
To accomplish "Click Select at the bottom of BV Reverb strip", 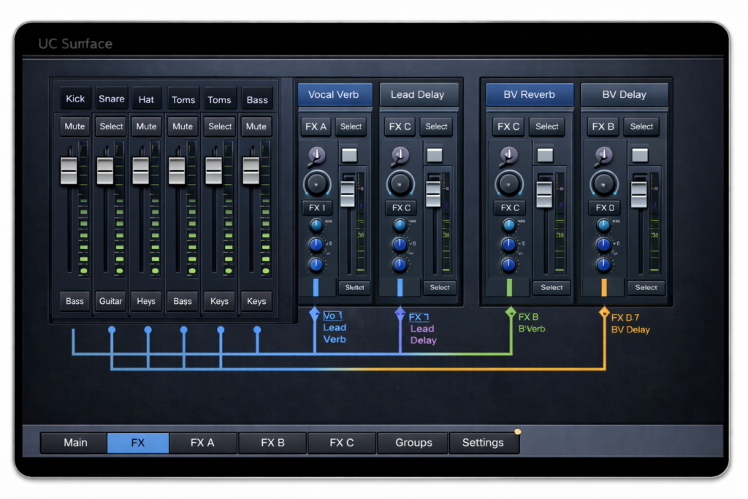I will coord(552,287).
